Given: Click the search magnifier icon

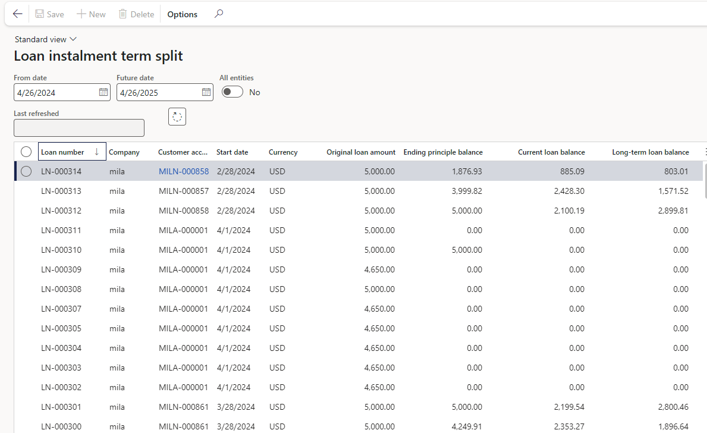Looking at the screenshot, I should tap(219, 14).
